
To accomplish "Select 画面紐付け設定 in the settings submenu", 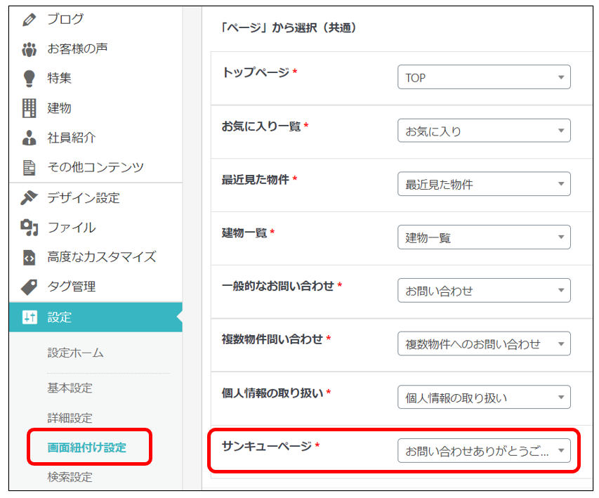I will pos(87,447).
